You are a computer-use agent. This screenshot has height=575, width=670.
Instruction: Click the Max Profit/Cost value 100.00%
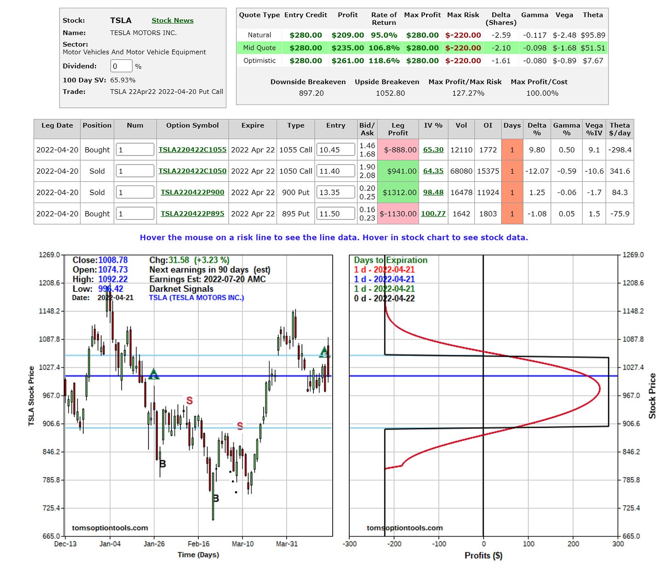coord(543,93)
